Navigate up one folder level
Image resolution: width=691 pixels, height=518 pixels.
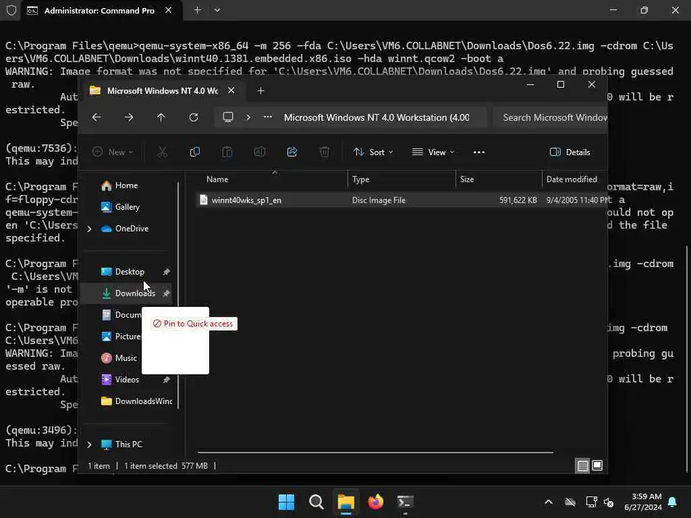pyautogui.click(x=161, y=117)
